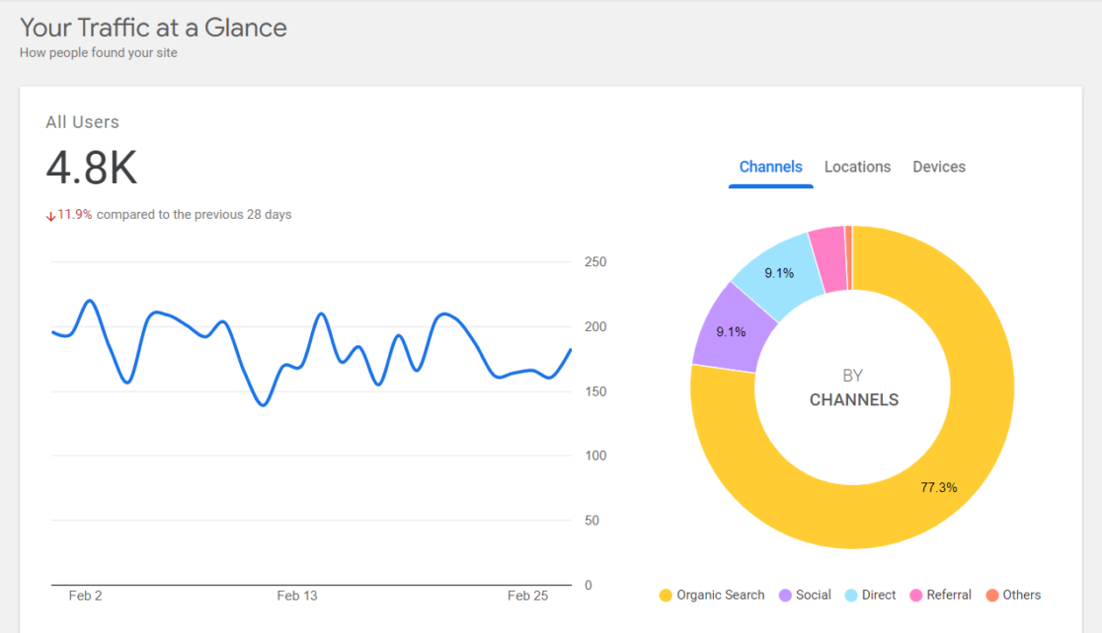Click the Feb 25 axis label
The width and height of the screenshot is (1102, 633).
pos(527,596)
